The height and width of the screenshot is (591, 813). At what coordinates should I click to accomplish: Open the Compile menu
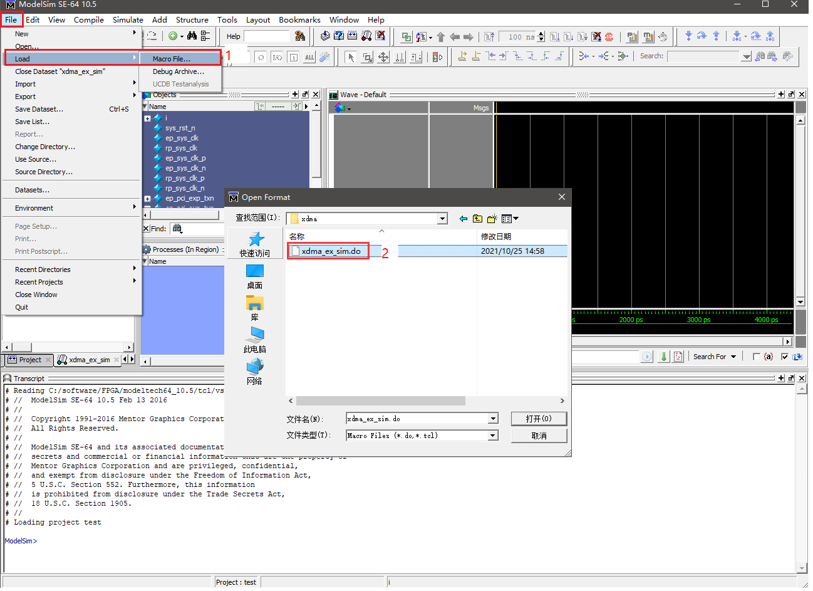[89, 19]
